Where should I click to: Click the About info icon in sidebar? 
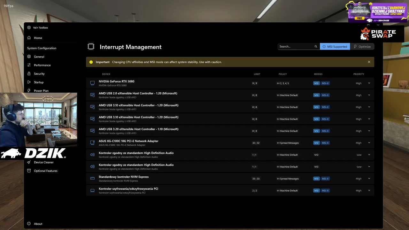click(x=29, y=224)
